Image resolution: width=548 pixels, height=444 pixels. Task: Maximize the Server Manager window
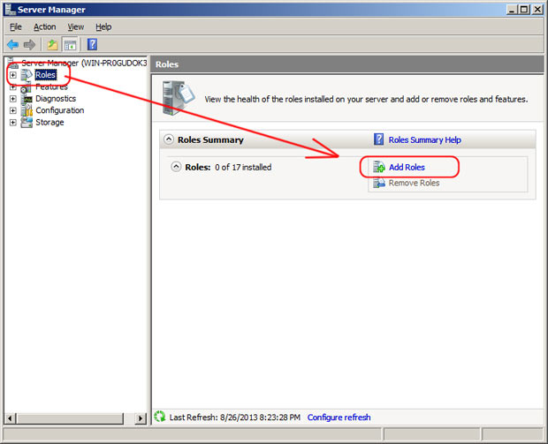[x=524, y=10]
